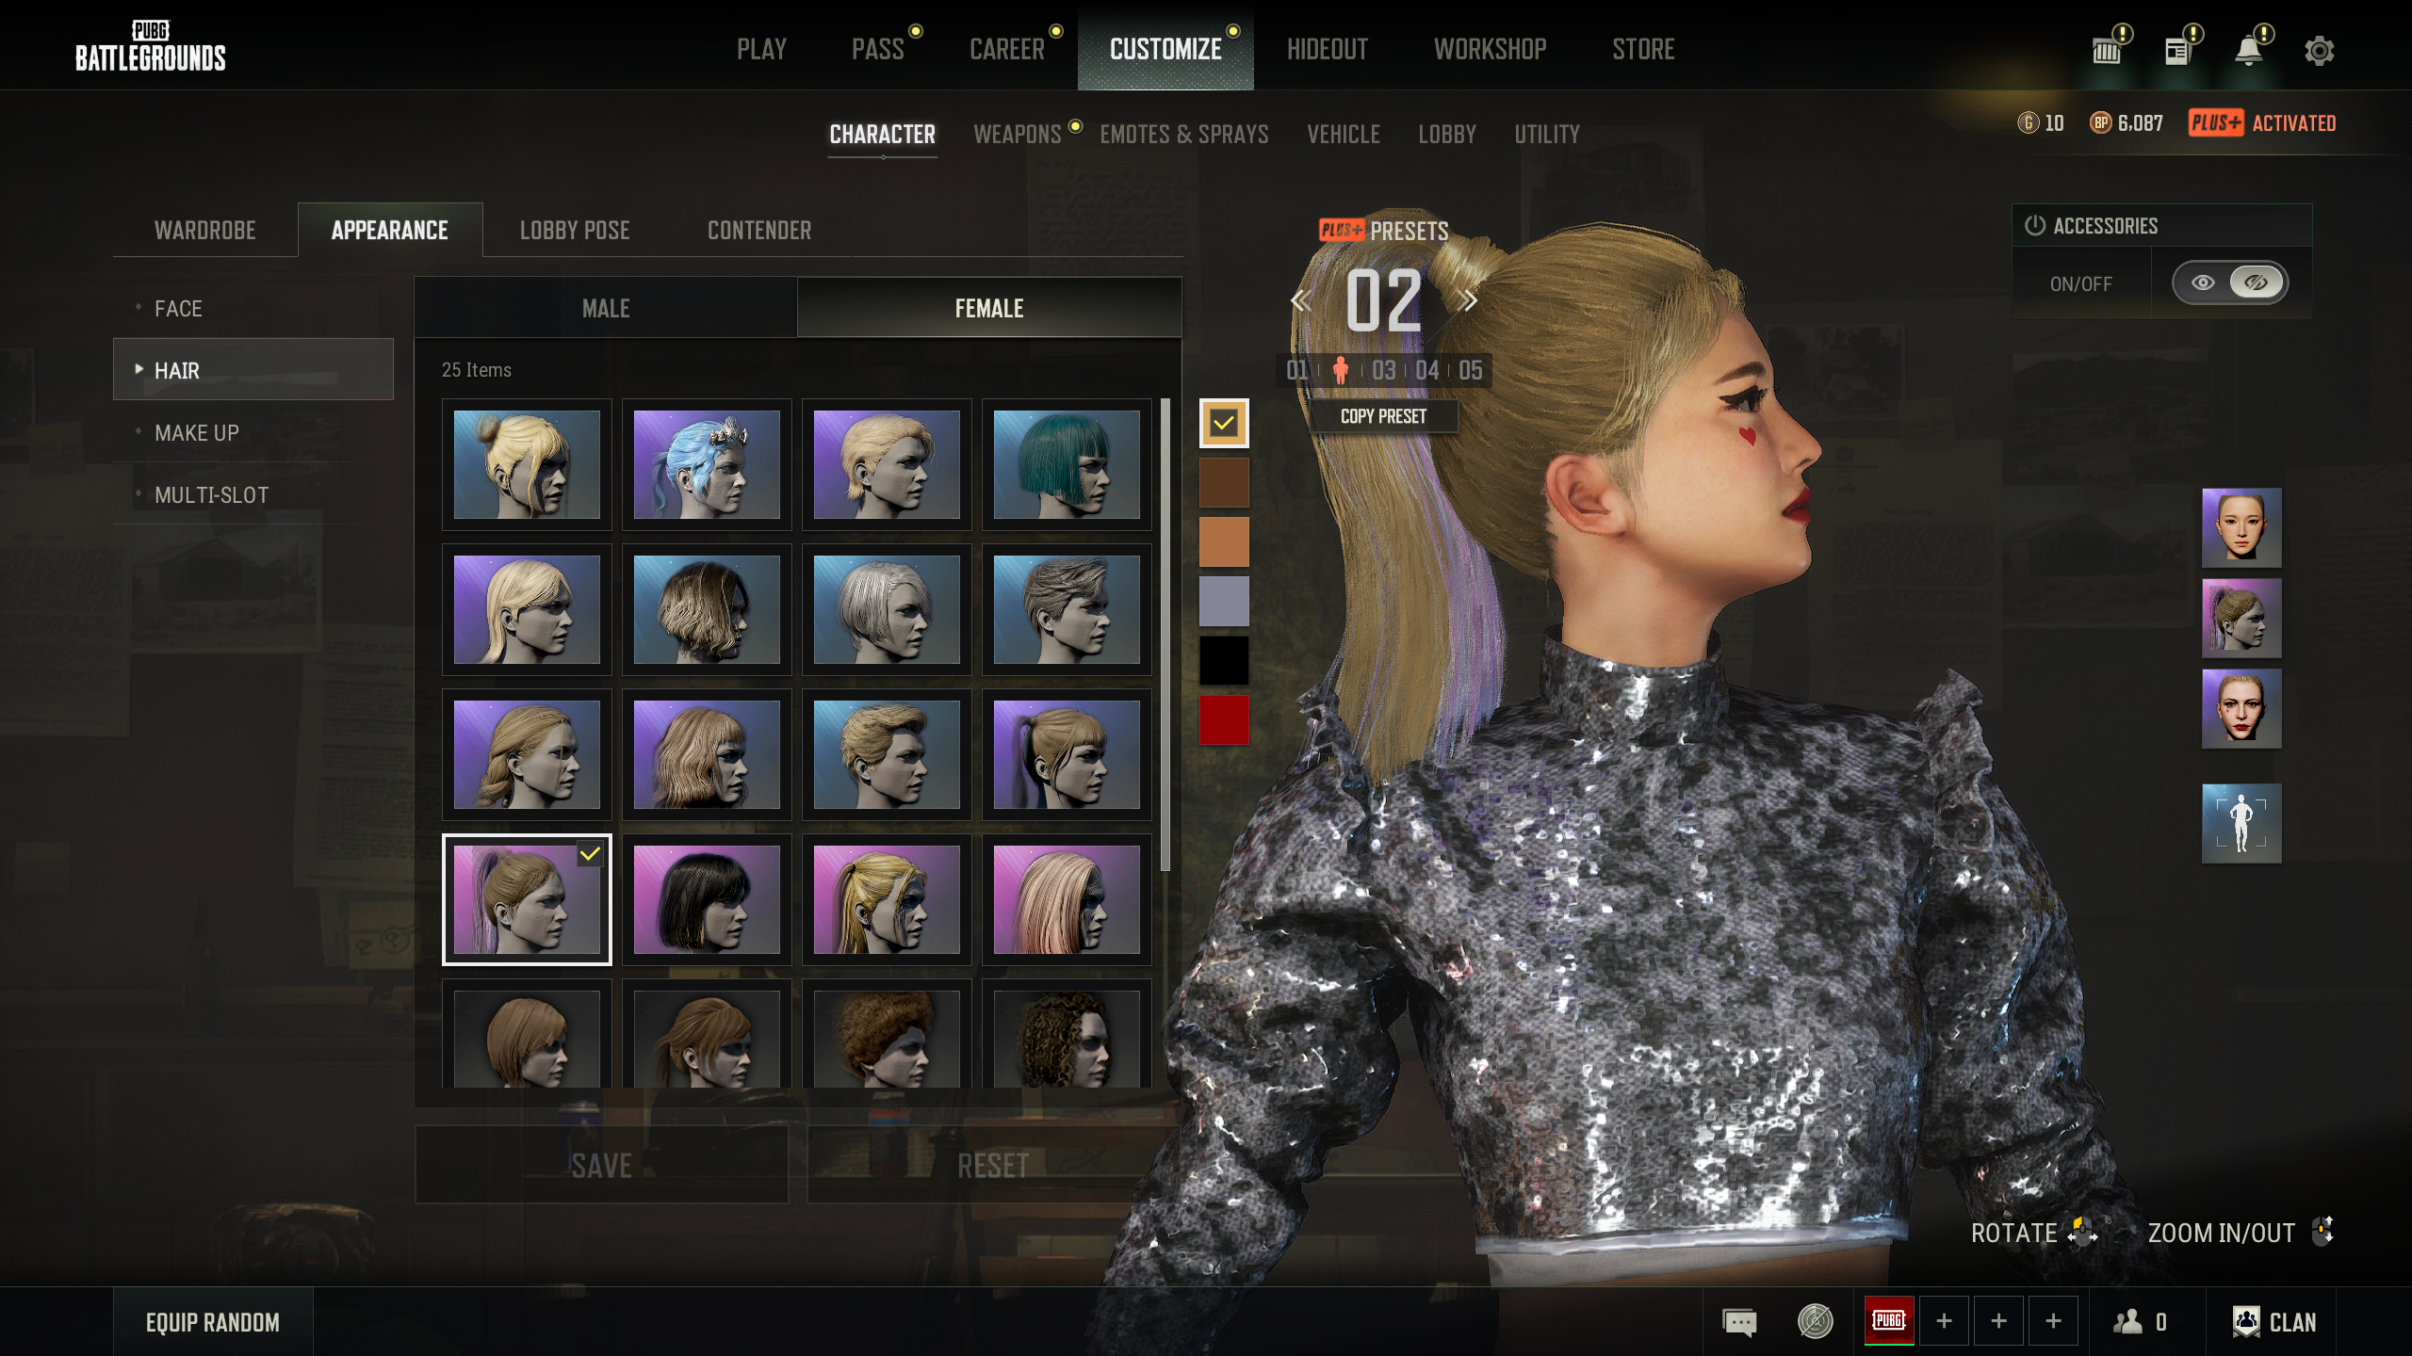Screen dimensions: 2412x1356
Task: Click the radar icon in bottom bar
Action: (x=1815, y=1321)
